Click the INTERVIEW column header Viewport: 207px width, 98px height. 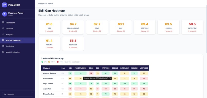[125, 68]
